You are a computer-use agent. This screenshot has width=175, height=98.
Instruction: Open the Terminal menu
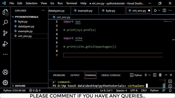click(71, 3)
